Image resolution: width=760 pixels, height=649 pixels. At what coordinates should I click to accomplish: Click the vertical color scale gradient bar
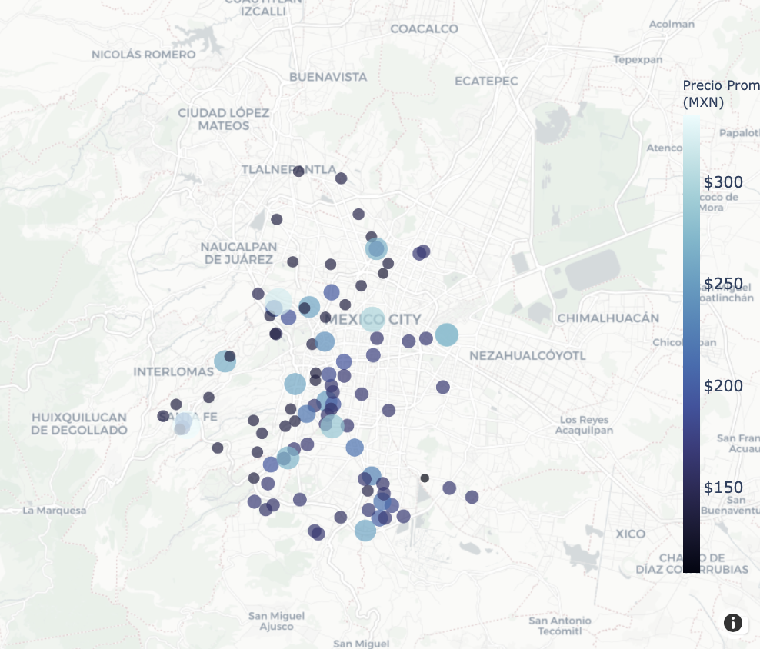point(691,346)
